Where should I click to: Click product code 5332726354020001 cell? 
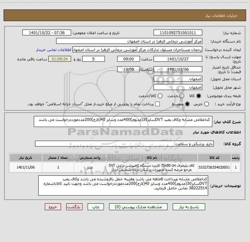214,167
